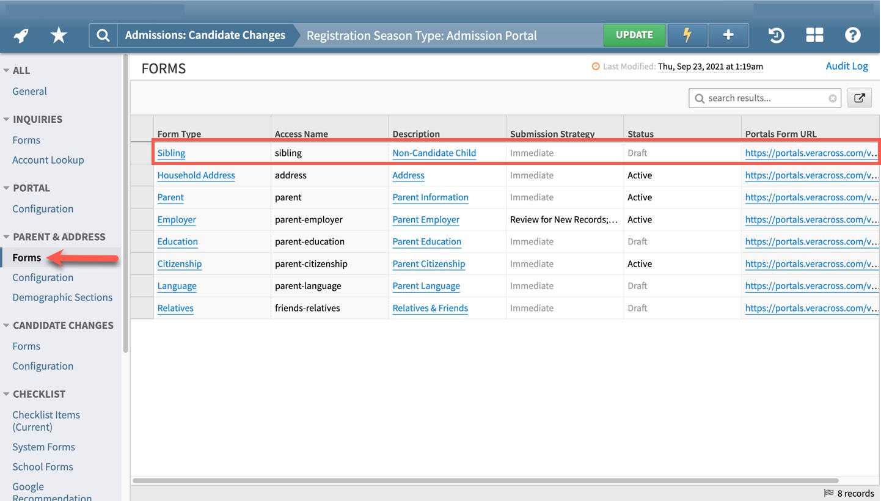Click the rocket launch icon
Screen dimensions: 881x501
point(21,35)
